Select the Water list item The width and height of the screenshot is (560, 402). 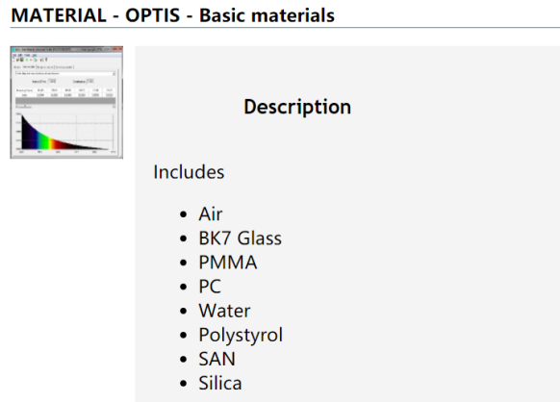224,311
